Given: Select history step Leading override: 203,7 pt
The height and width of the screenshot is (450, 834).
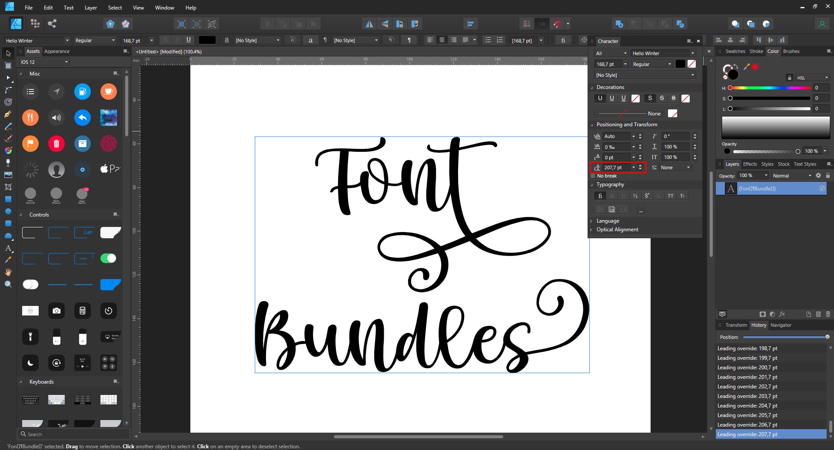Looking at the screenshot, I should [x=771, y=396].
